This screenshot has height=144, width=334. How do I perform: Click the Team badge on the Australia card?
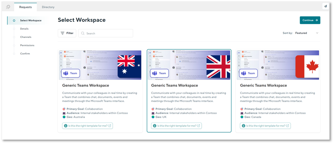70,73
